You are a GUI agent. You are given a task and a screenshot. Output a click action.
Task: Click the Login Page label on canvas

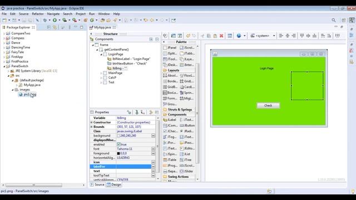[x=266, y=68]
